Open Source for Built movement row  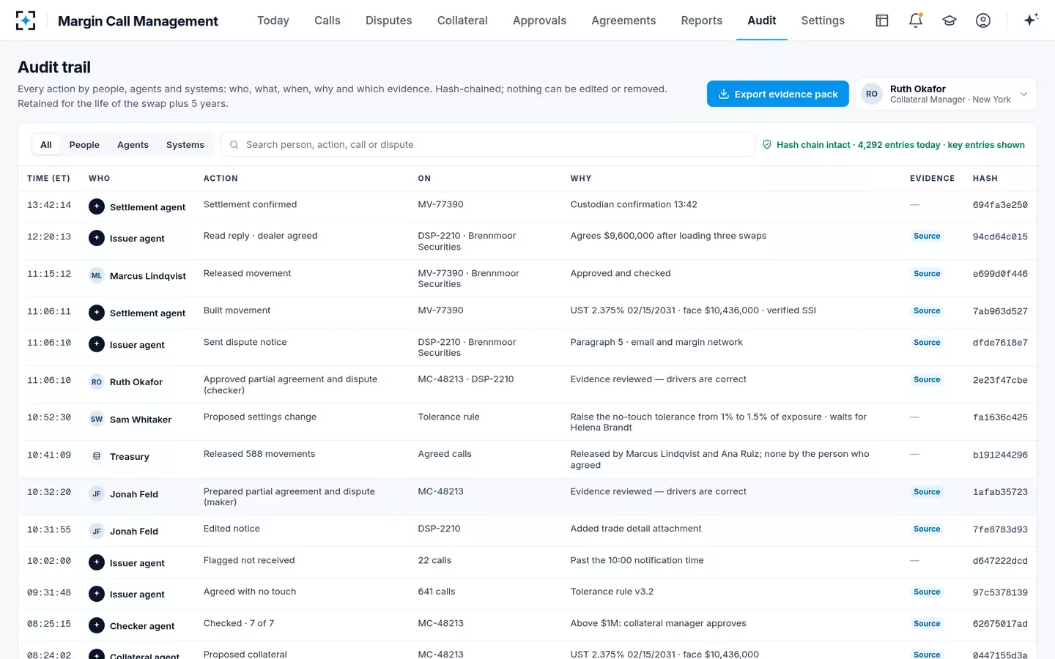[927, 310]
